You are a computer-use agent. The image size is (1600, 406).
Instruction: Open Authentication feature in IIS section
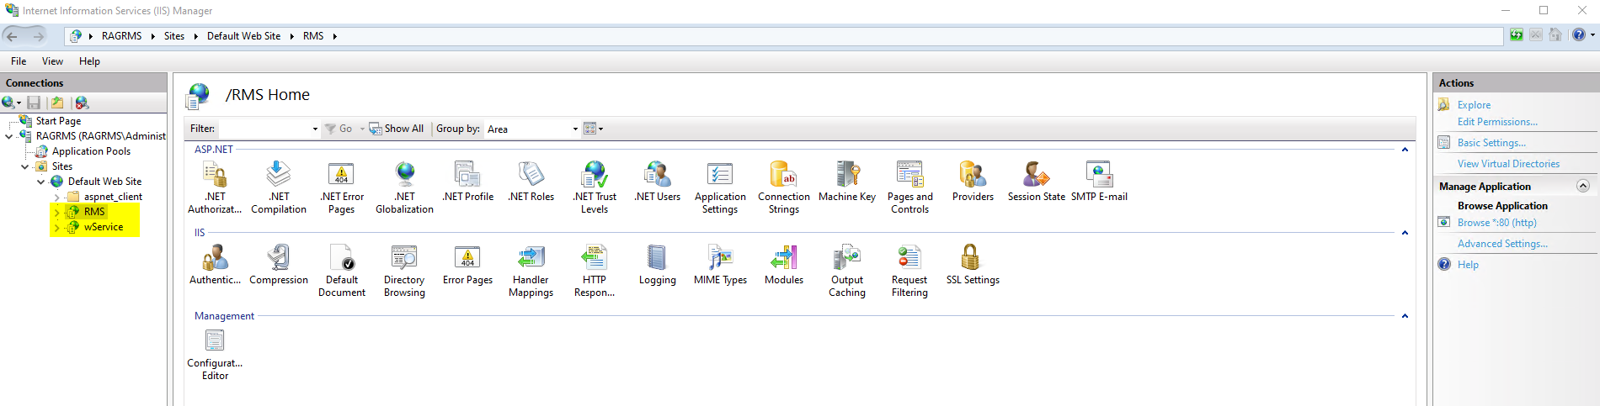(215, 265)
